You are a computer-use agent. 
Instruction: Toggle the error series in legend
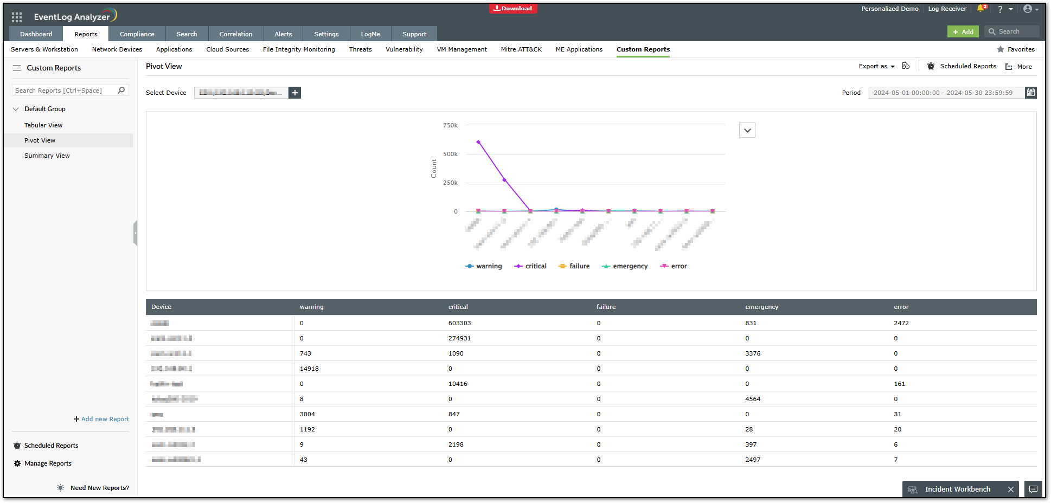click(x=673, y=266)
